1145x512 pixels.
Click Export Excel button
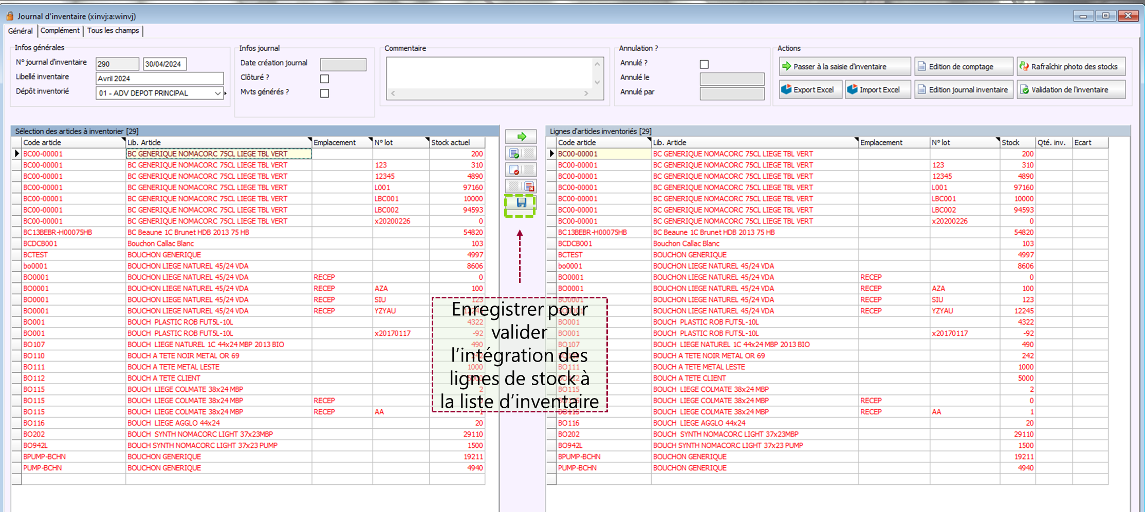(810, 90)
